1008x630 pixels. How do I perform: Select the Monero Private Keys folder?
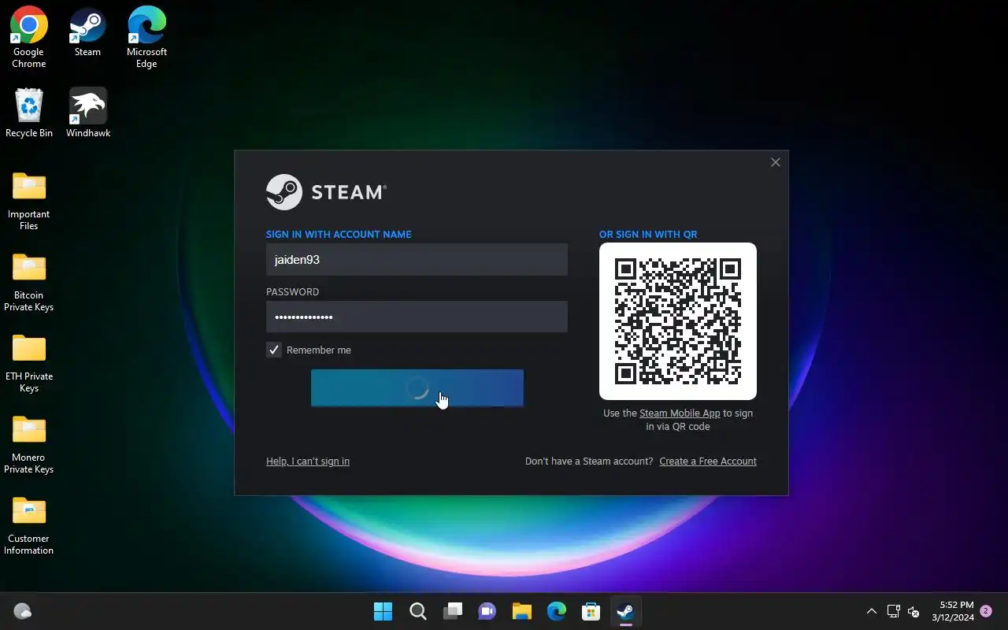click(29, 444)
